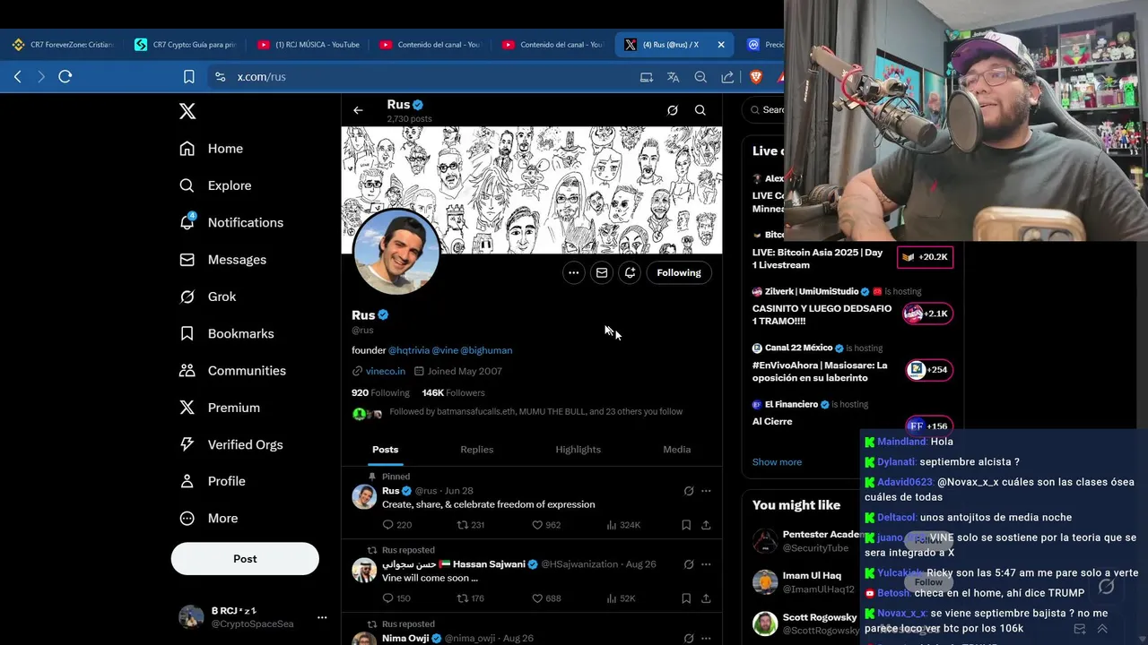Like the pinned Rus post
This screenshot has width=1148, height=645.
[546, 525]
